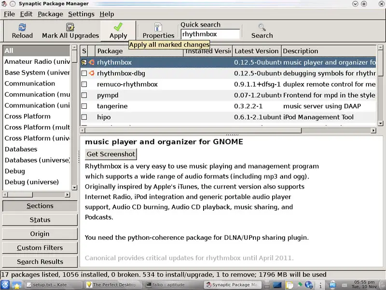
Task: Click the Mark All Upgrades icon
Action: 70,27
